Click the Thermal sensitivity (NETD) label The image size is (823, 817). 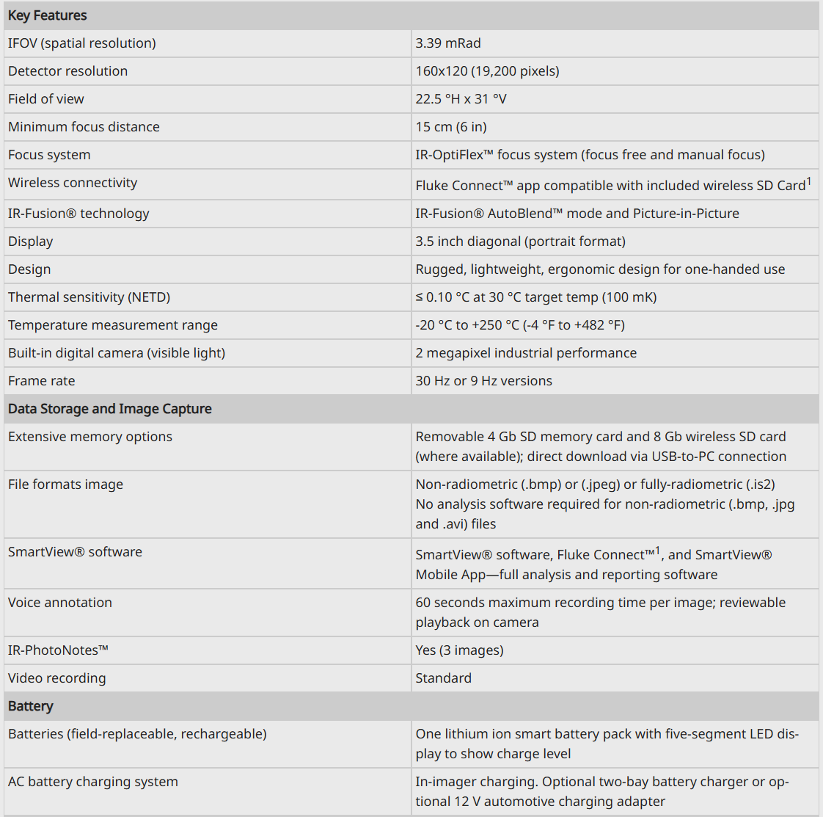89,297
